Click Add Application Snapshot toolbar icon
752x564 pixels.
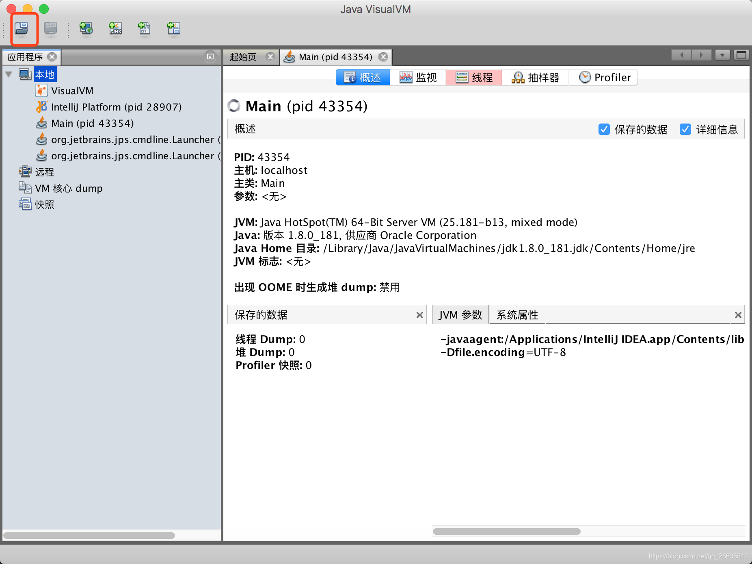[174, 28]
